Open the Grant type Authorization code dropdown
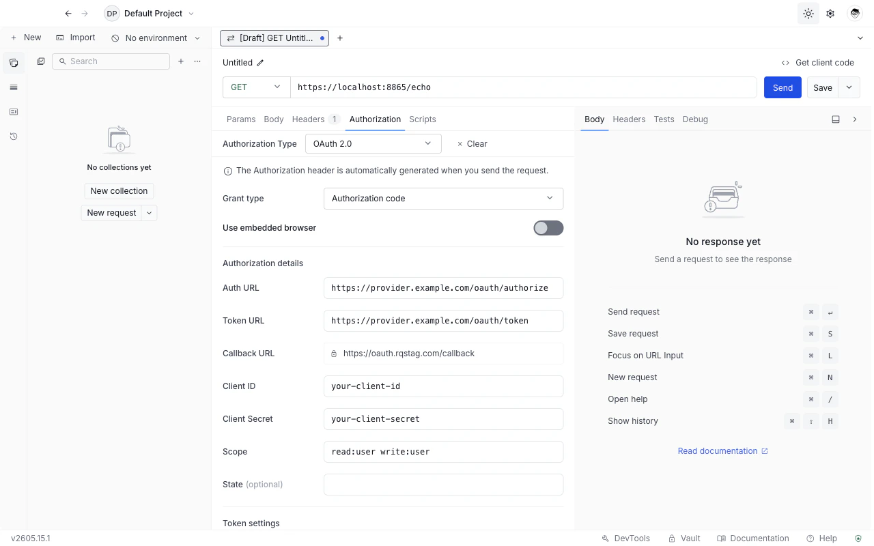874x546 pixels. [443, 199]
